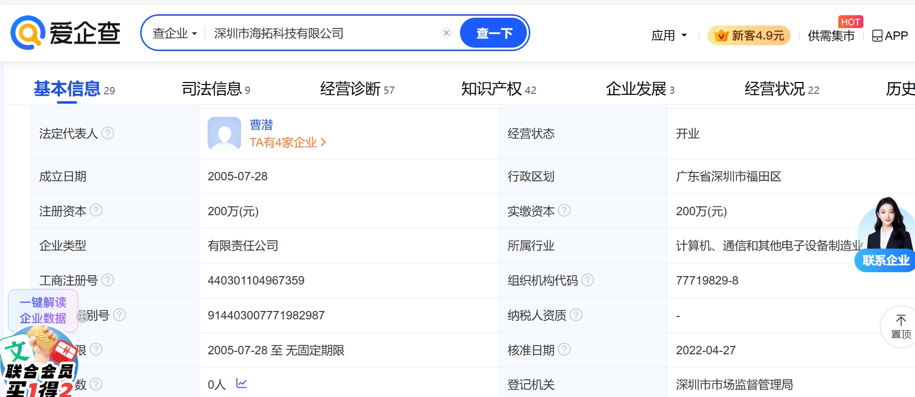Switch to the 经营状况 tab

pyautogui.click(x=782, y=89)
